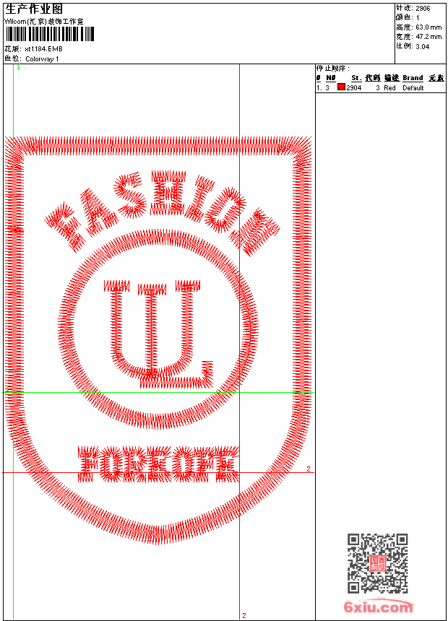The image size is (448, 621).
Task: Click the scale value 3.04
Action: coord(422,46)
